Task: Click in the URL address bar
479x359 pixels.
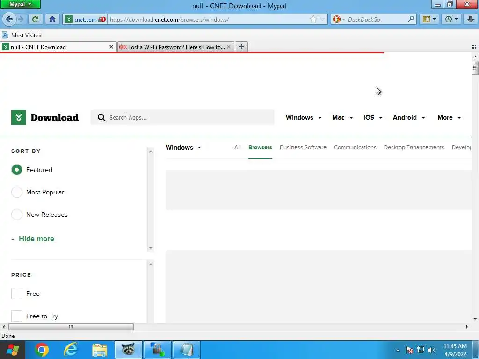Action: [x=208, y=20]
